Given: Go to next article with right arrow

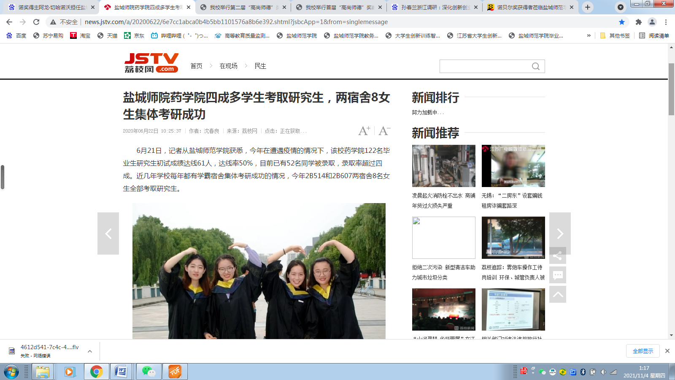Looking at the screenshot, I should (x=560, y=233).
